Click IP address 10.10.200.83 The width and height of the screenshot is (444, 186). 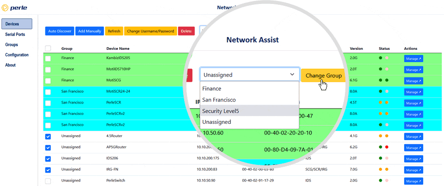207,169
